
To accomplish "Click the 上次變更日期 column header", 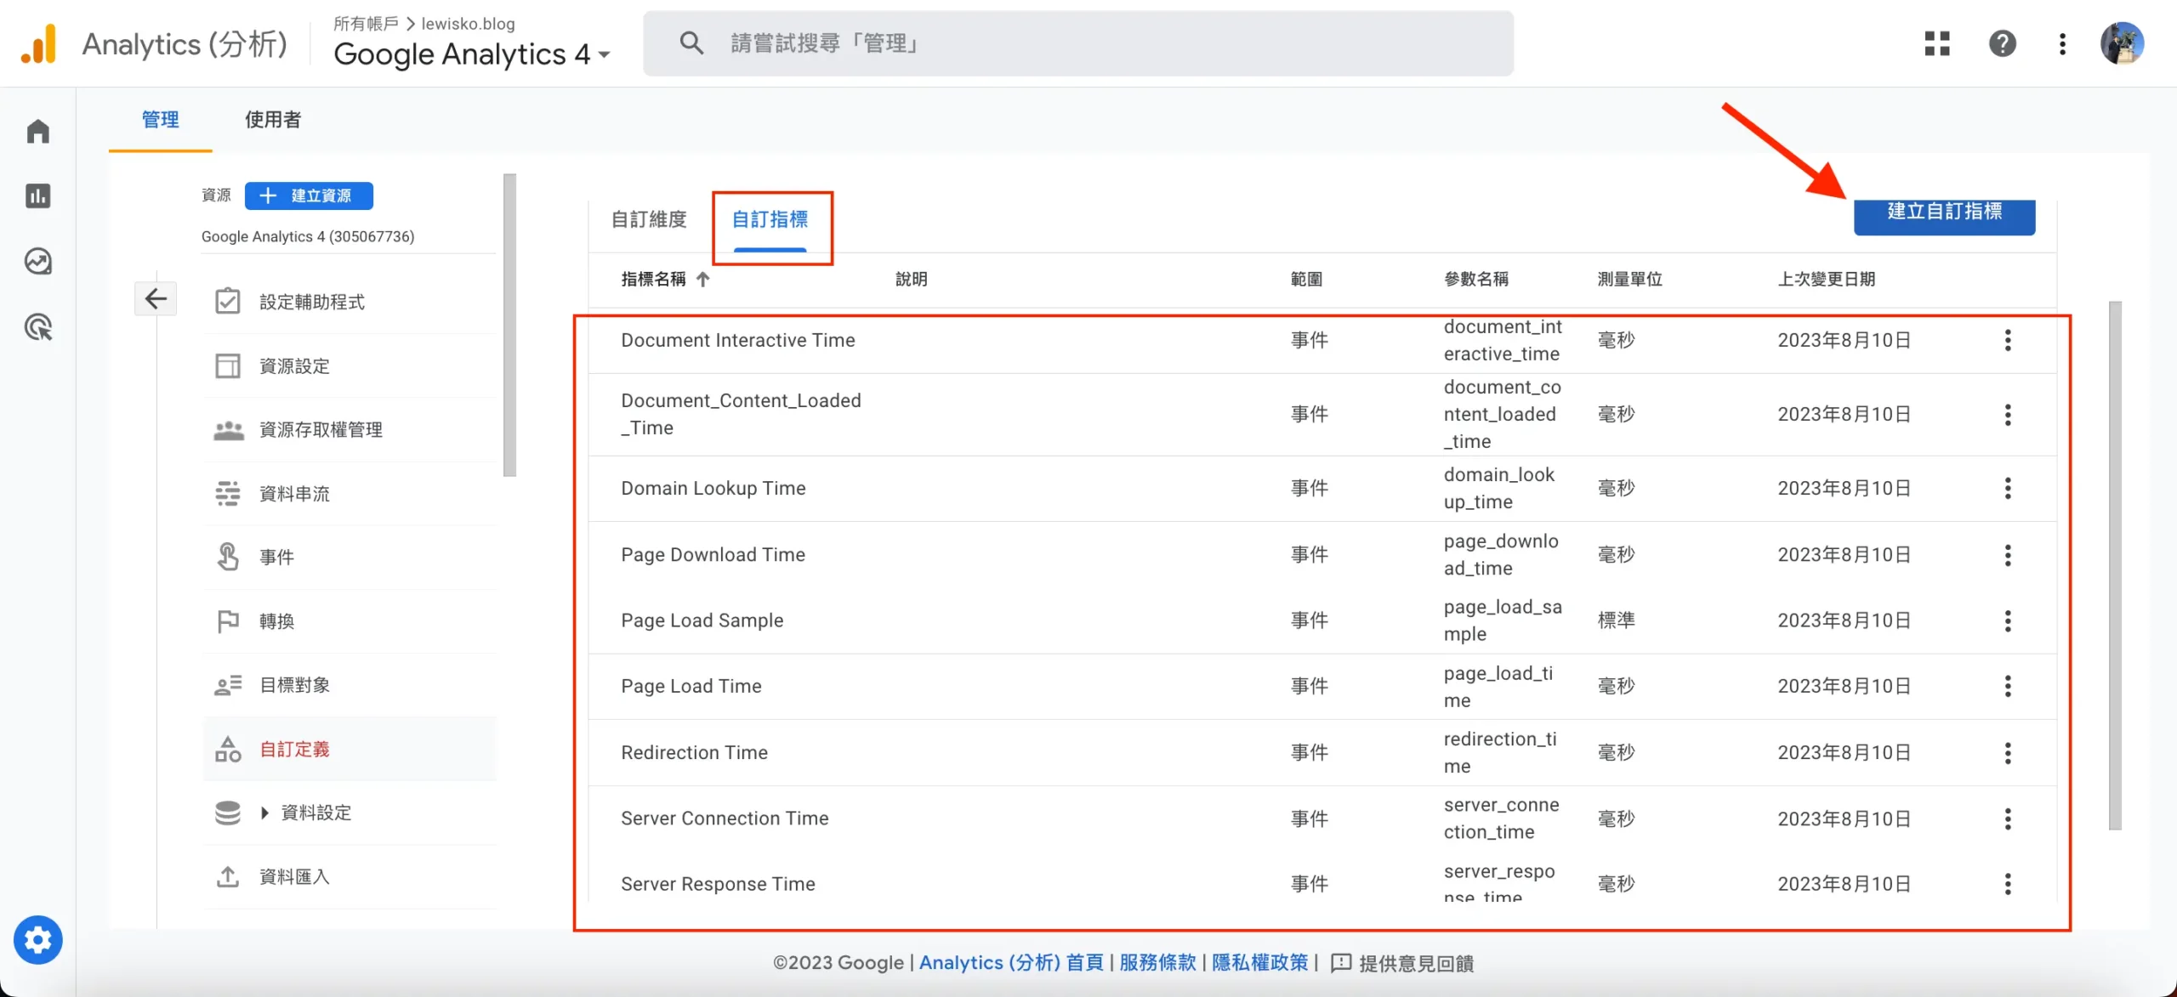I will (1826, 279).
